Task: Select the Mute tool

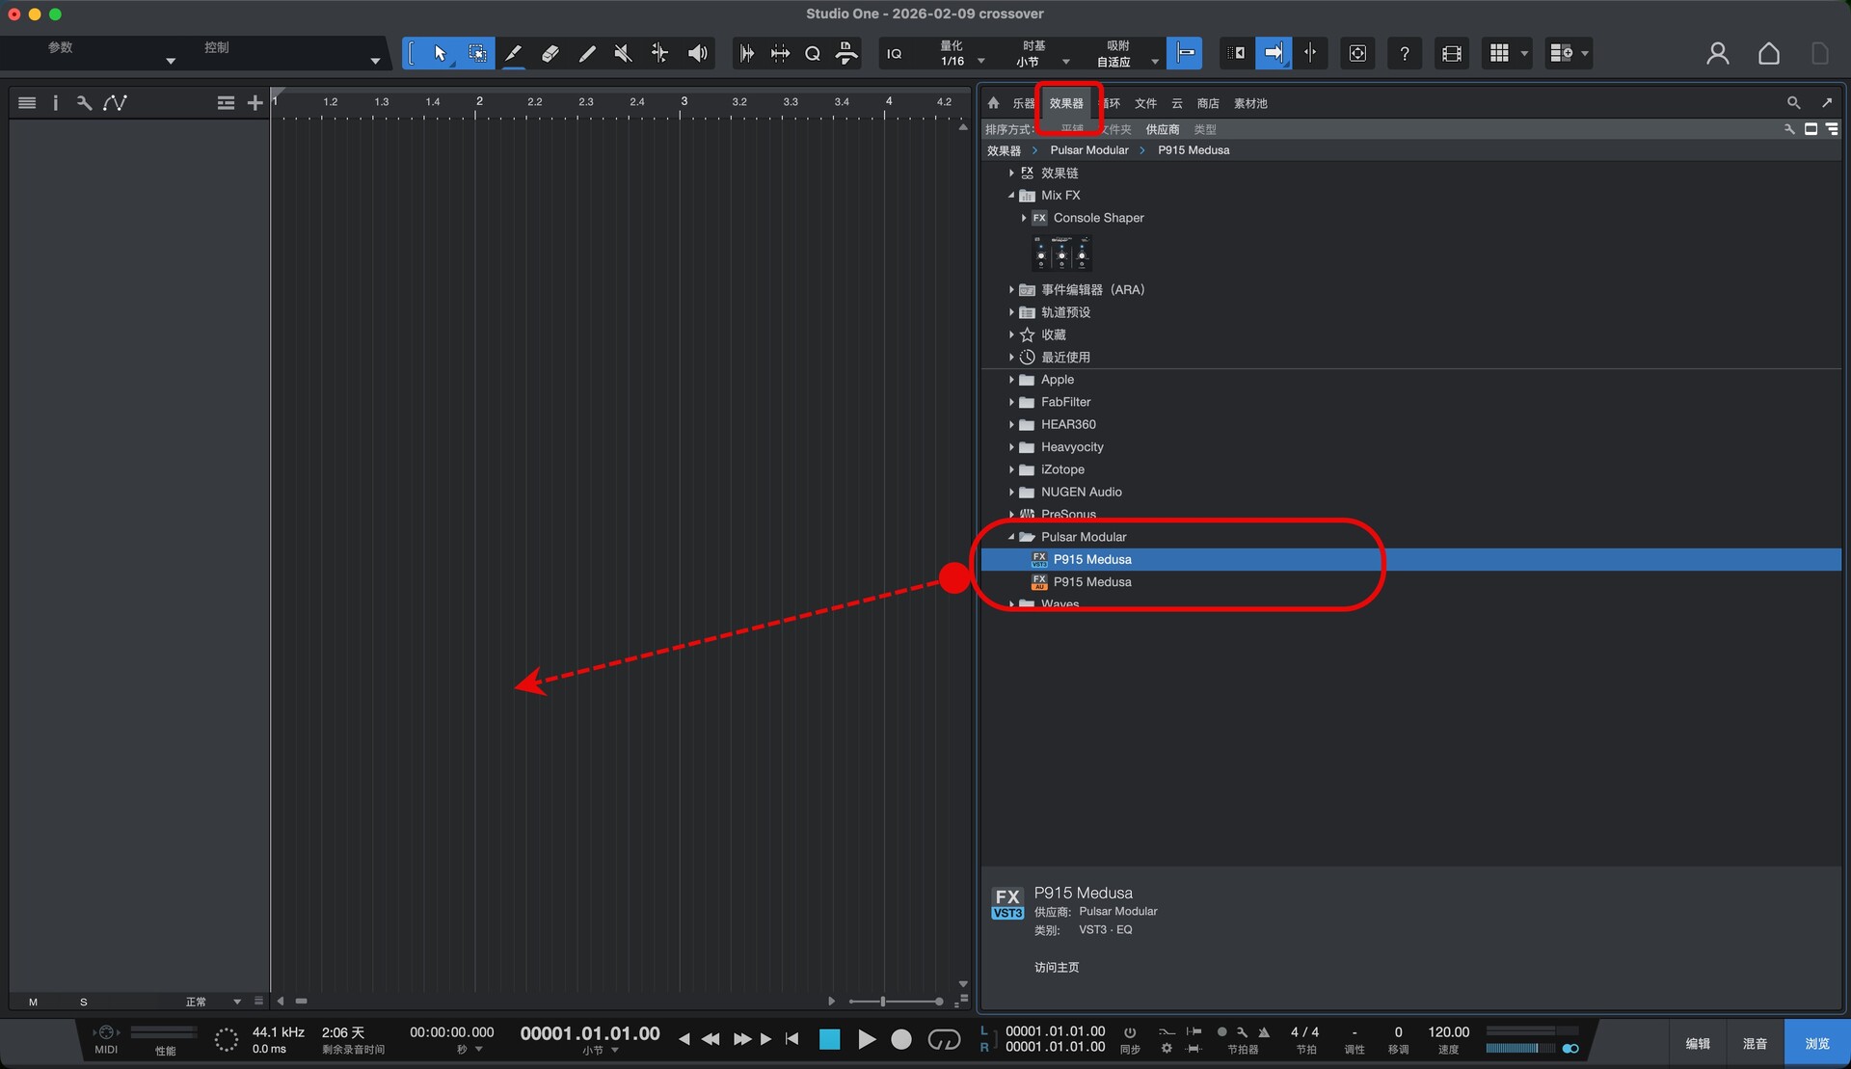Action: pyautogui.click(x=623, y=54)
